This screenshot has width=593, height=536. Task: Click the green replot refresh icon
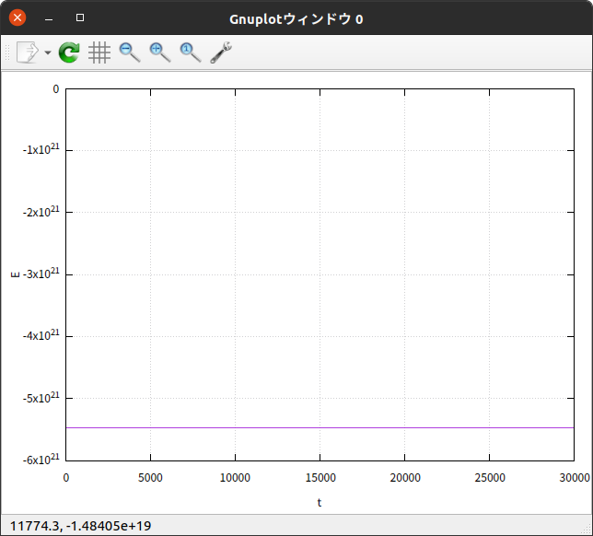69,52
